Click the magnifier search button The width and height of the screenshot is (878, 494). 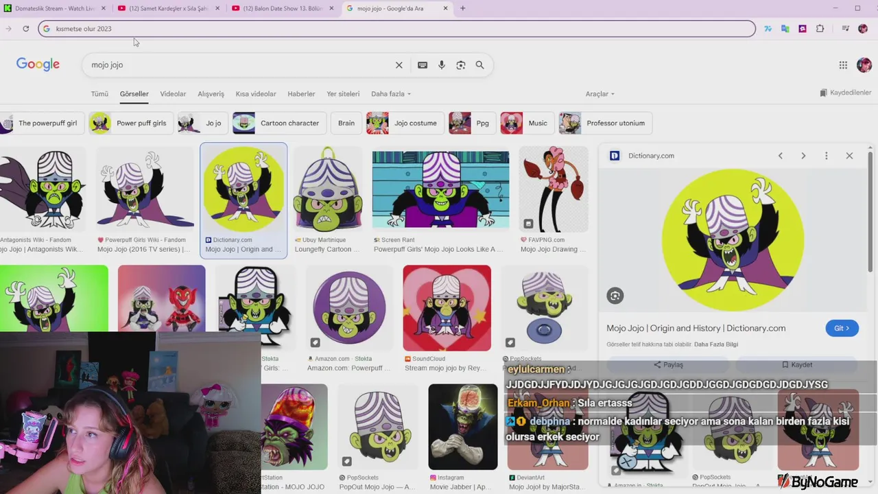[x=480, y=64]
